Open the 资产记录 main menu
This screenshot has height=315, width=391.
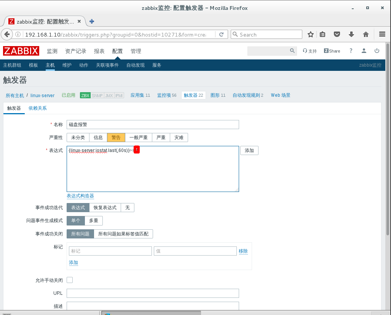point(75,51)
